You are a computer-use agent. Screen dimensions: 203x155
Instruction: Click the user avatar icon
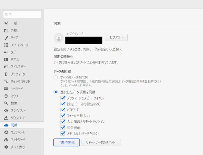(59, 38)
